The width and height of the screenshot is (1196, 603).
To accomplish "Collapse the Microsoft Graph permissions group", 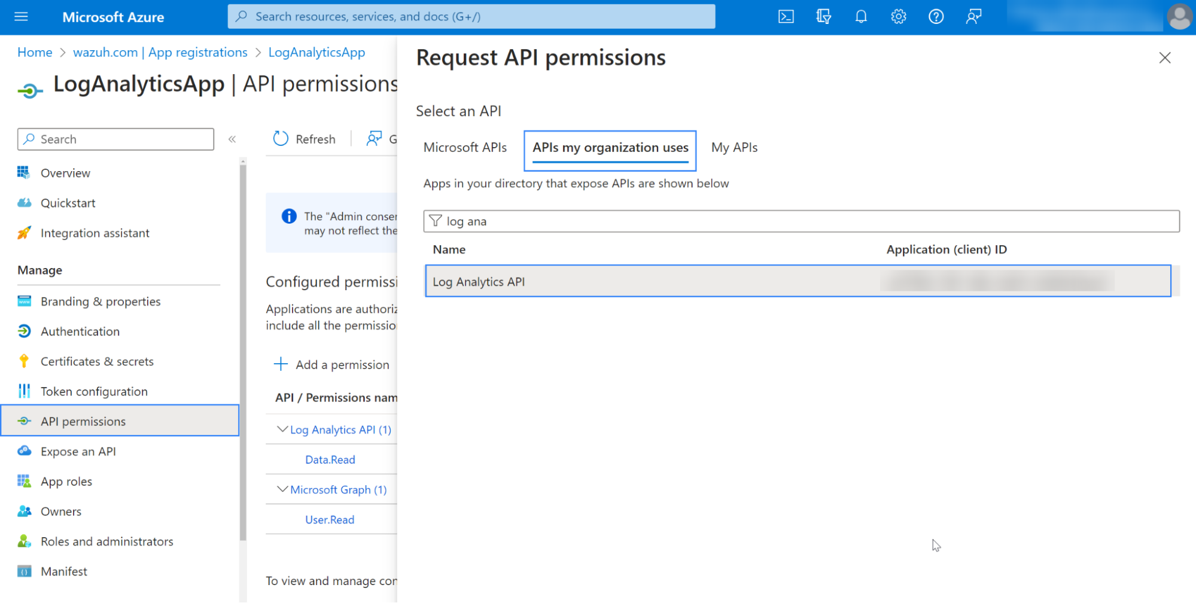I will point(282,489).
